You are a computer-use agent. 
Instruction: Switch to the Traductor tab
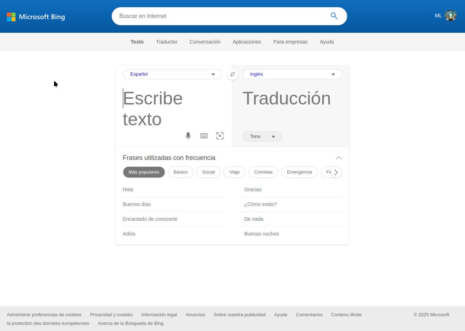click(166, 42)
